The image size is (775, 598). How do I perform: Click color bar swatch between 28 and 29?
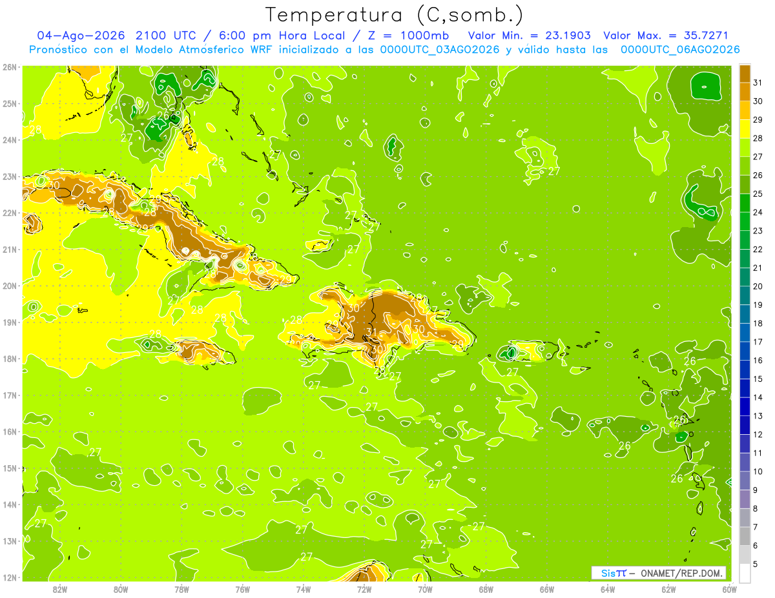point(745,129)
